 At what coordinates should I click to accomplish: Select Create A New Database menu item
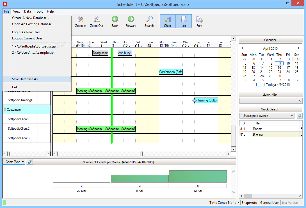click(37, 18)
